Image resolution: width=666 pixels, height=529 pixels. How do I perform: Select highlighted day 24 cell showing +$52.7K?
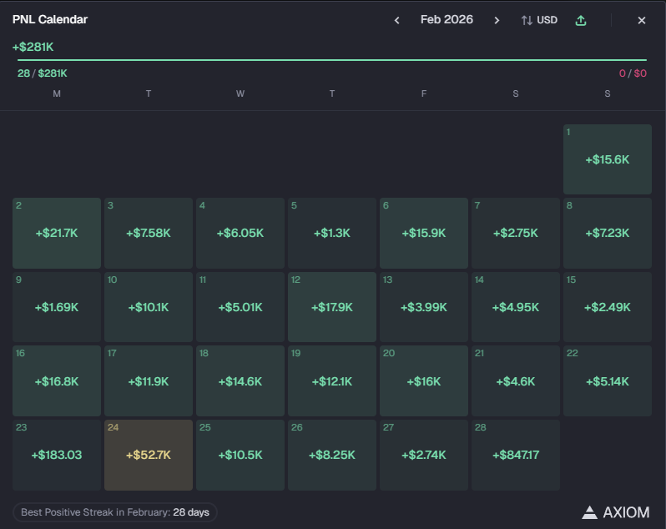[149, 455]
